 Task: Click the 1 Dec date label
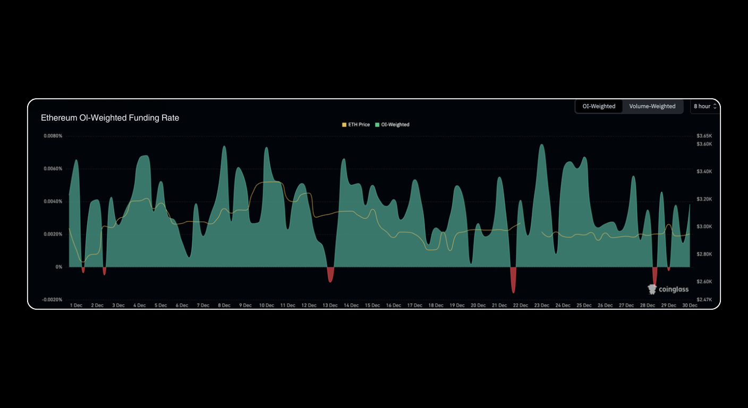[x=76, y=305]
